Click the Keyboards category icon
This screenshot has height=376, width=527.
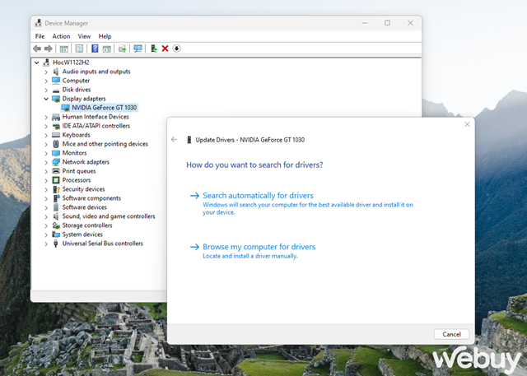tap(56, 135)
